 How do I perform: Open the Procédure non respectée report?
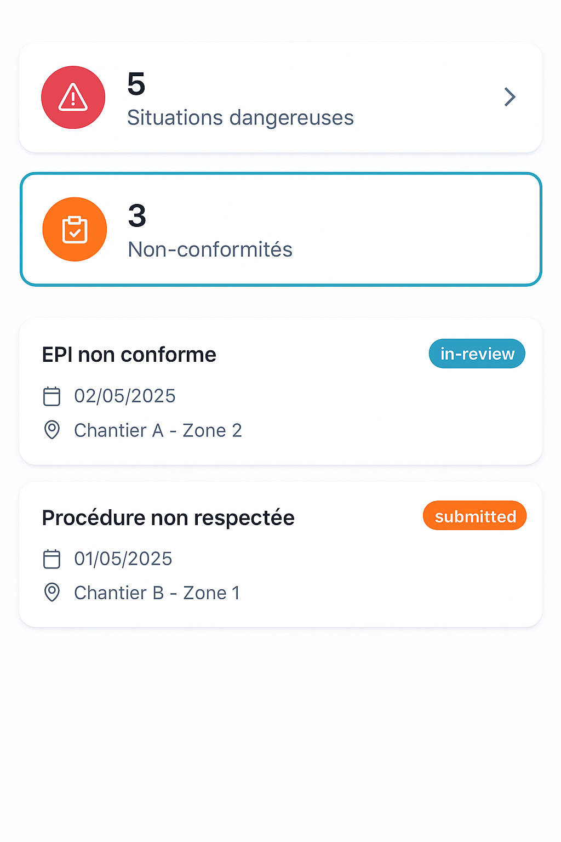pyautogui.click(x=280, y=554)
